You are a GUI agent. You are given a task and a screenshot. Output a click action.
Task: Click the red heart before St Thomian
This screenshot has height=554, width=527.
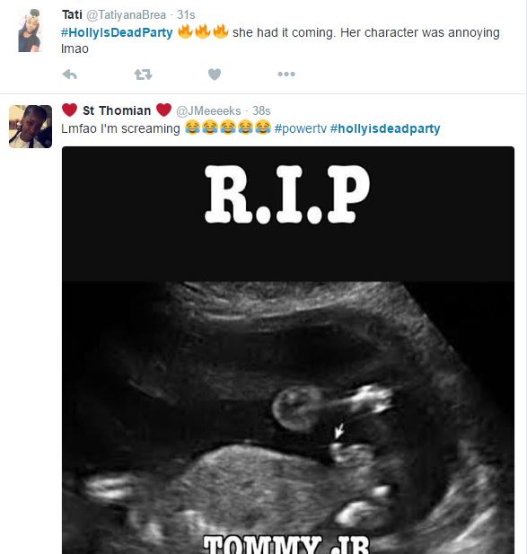coord(70,110)
